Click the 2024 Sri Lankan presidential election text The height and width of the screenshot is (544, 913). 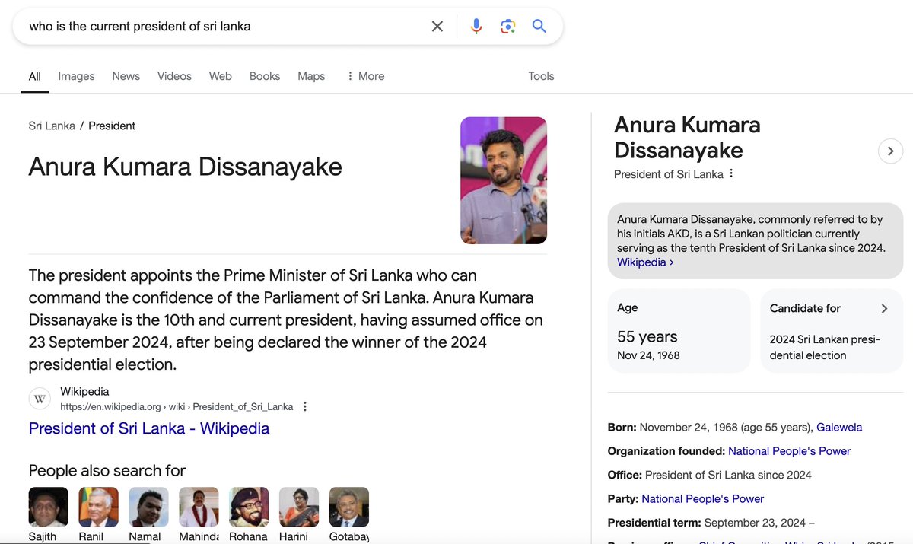[x=825, y=347]
